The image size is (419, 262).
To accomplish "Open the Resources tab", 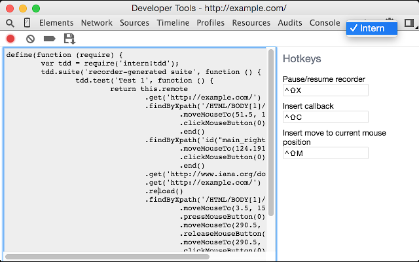I will pyautogui.click(x=251, y=23).
